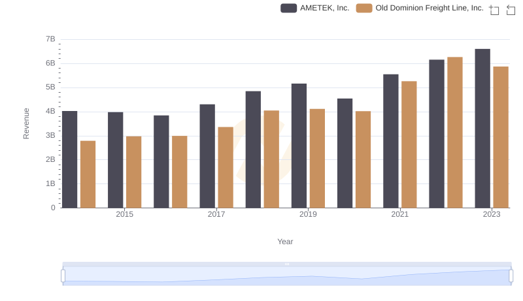
Task: Click the Old Dominion bar for 2021
Action: 409,144
